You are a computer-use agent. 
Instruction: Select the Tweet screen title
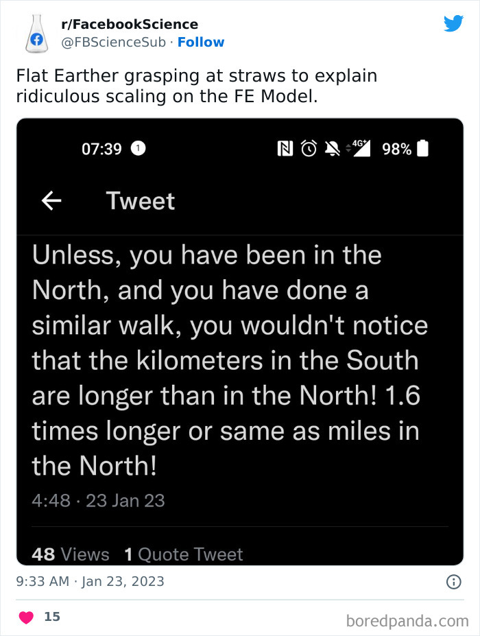coord(140,200)
